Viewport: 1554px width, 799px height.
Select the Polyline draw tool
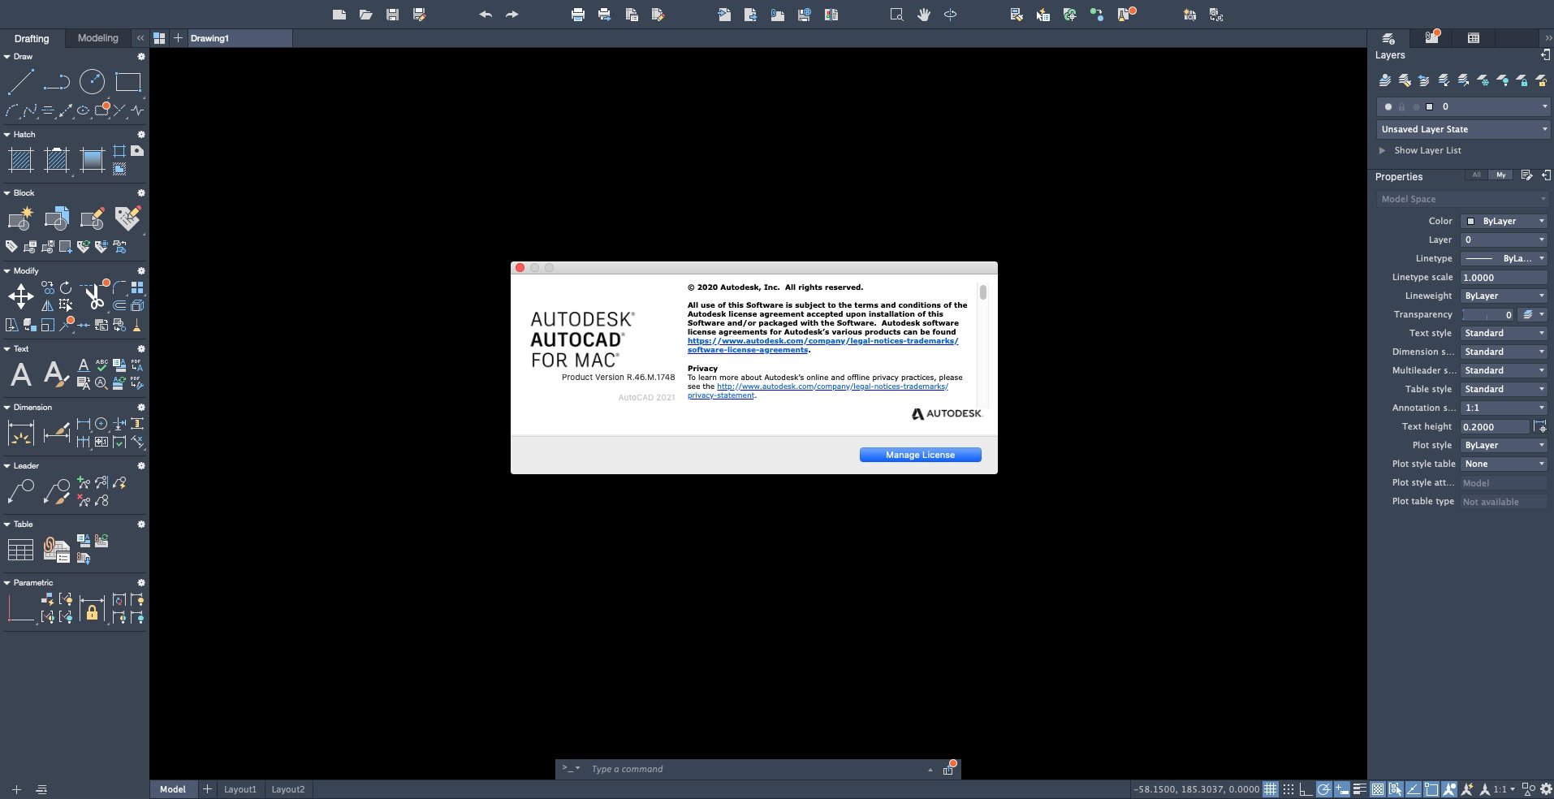56,81
